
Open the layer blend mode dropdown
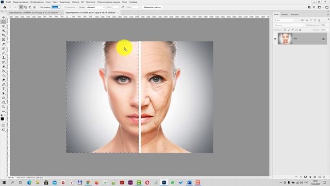pyautogui.click(x=289, y=25)
